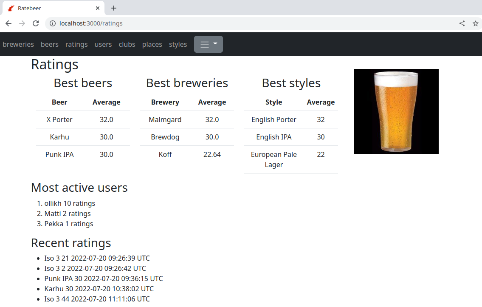Click the Ratings page heading
This screenshot has height=307, width=482.
pyautogui.click(x=55, y=65)
